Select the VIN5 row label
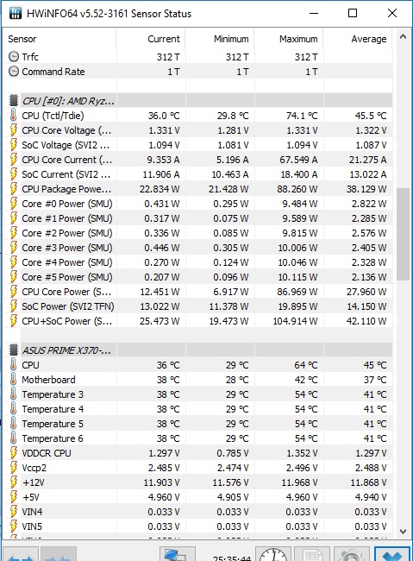 pyautogui.click(x=32, y=526)
